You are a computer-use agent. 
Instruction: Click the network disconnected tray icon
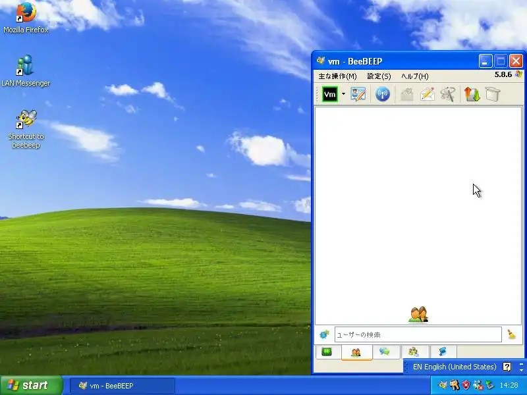point(478,385)
